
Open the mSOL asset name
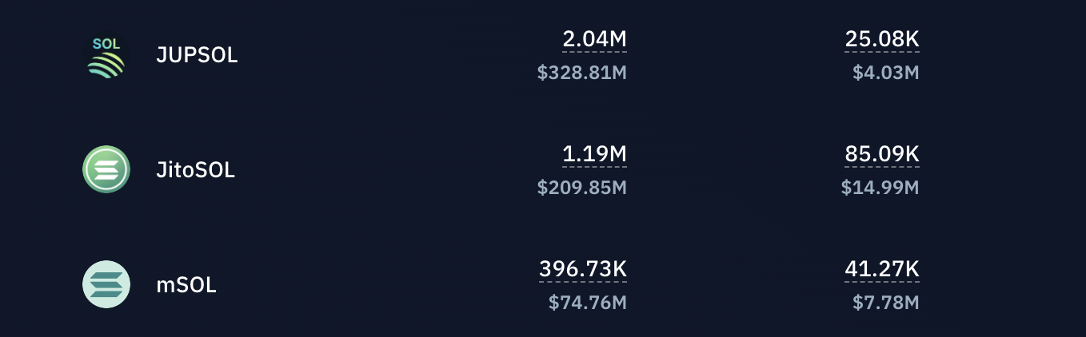186,285
